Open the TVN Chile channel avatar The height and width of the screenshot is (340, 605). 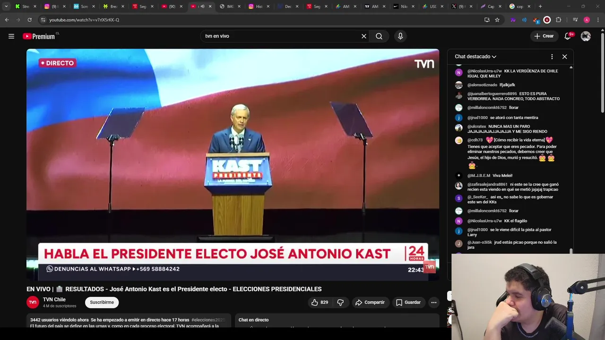33,302
